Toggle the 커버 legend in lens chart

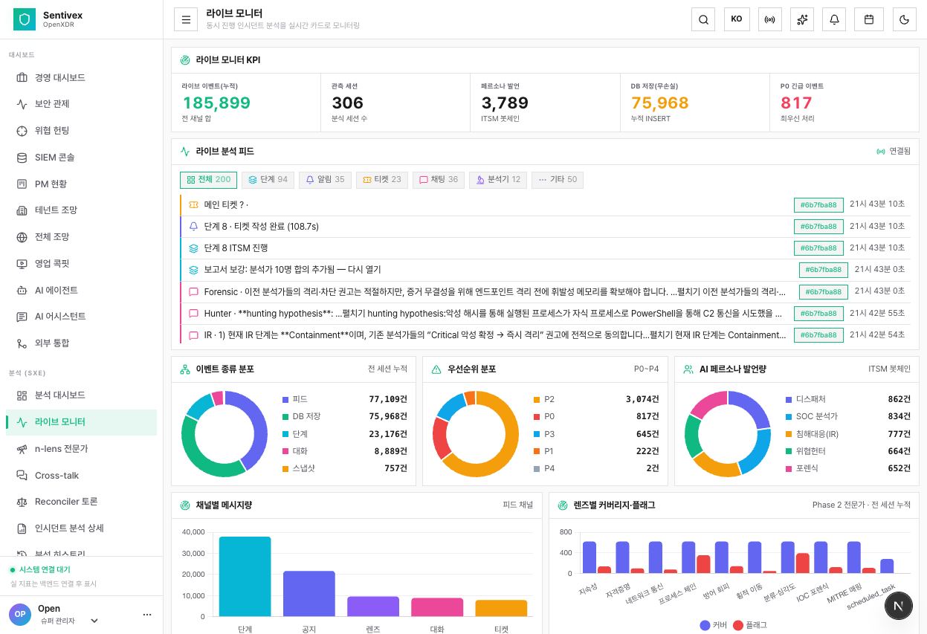pos(714,625)
